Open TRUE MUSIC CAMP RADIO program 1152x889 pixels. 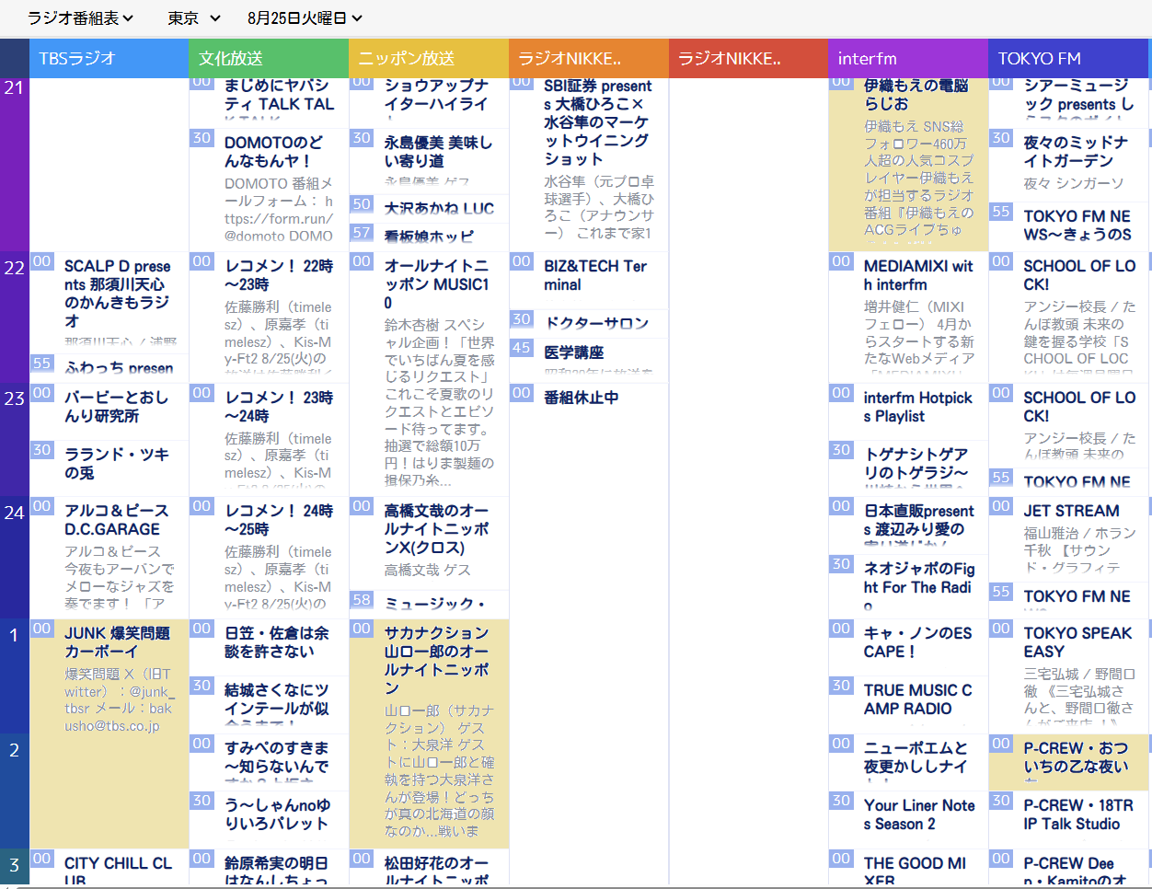[x=908, y=705]
